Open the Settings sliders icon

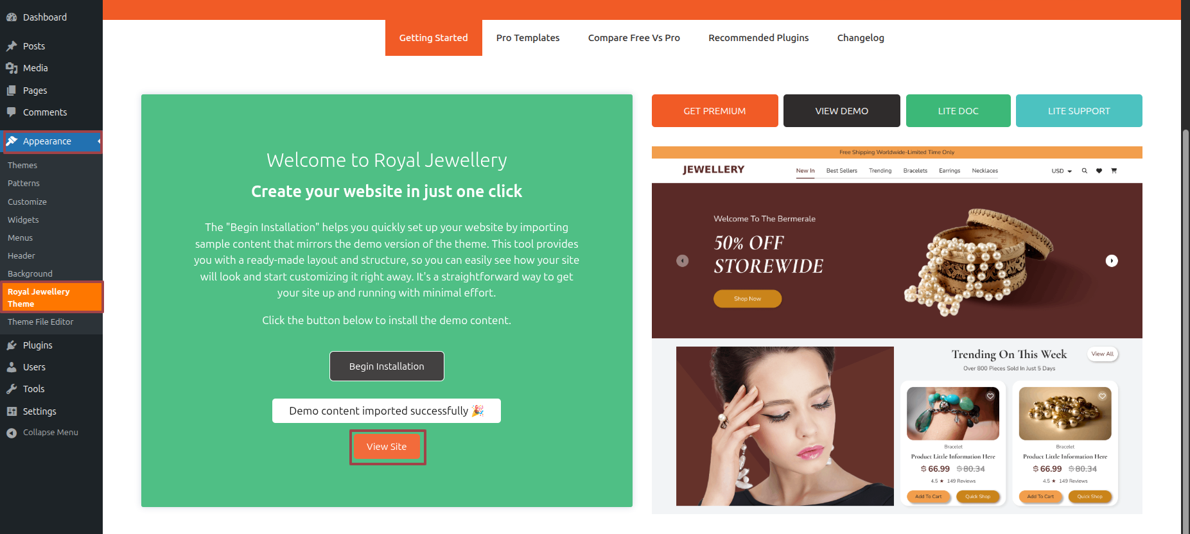(12, 411)
